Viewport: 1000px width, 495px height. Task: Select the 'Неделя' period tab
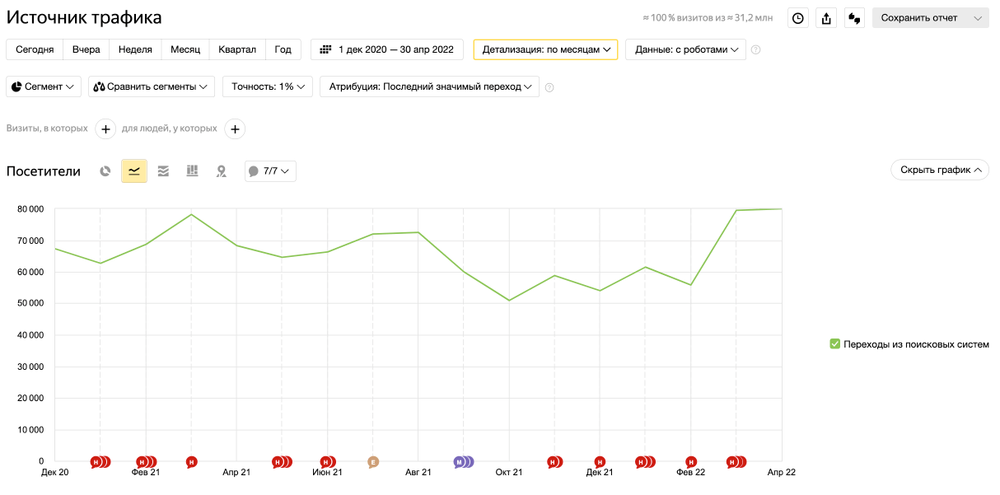[x=135, y=49]
